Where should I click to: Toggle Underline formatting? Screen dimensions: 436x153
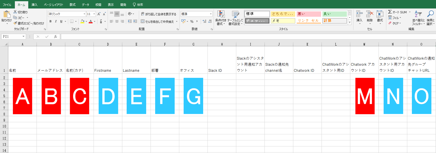[x=61, y=21]
